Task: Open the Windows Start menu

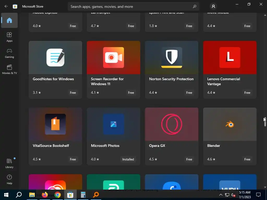Action: (x=6, y=195)
